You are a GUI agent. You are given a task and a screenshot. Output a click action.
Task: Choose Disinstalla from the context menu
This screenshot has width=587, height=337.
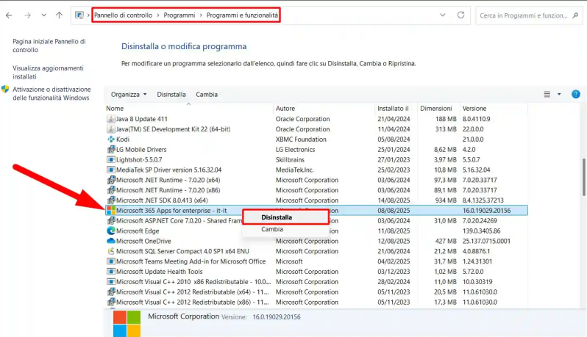(x=277, y=217)
